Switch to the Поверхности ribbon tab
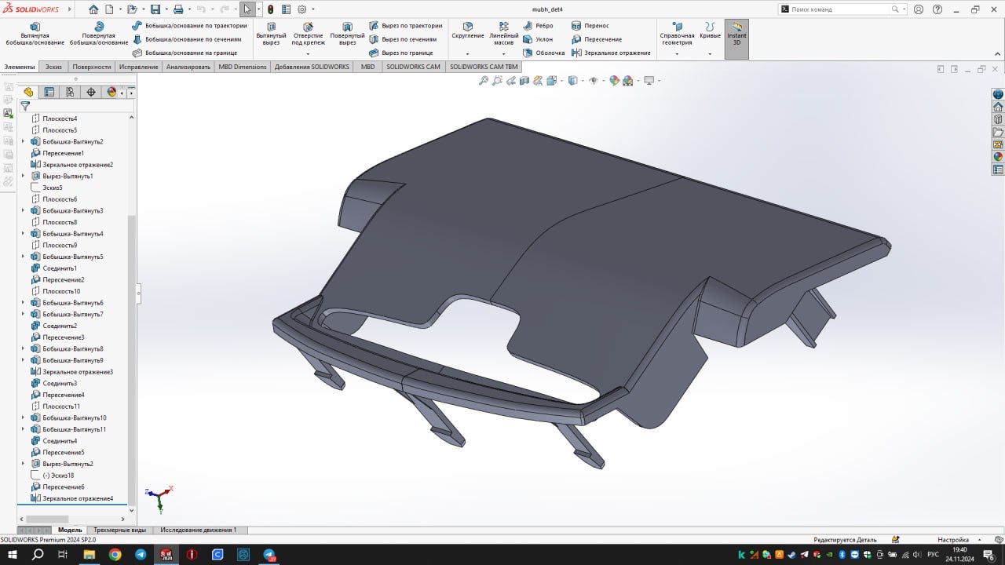Image resolution: width=1005 pixels, height=565 pixels. click(x=93, y=67)
